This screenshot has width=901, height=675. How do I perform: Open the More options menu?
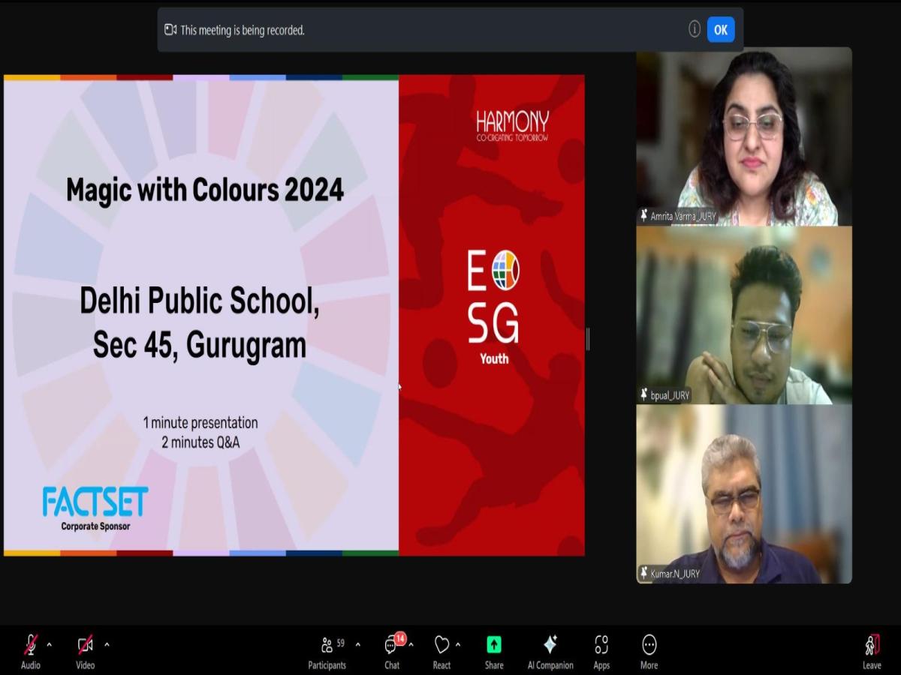tap(649, 651)
